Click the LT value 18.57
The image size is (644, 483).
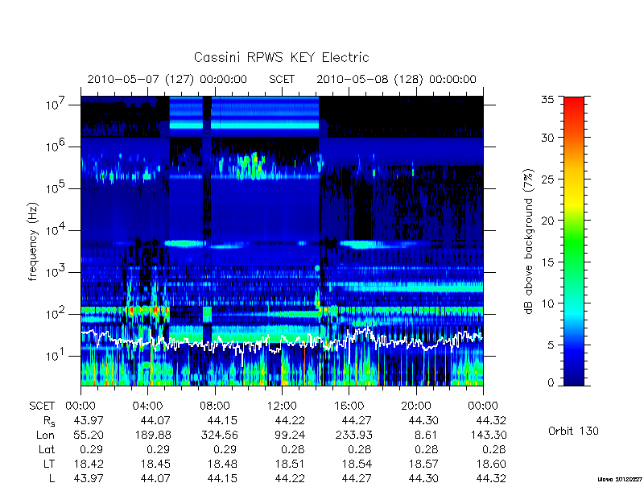click(423, 464)
